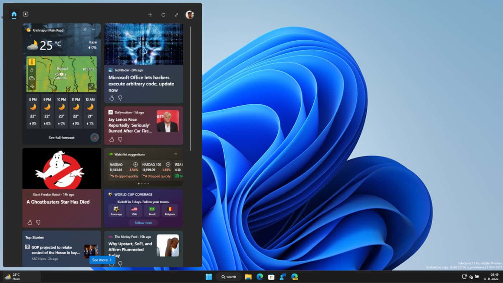The height and width of the screenshot is (283, 503).
Task: Open the taskbar weather widget button
Action: (x=22, y=277)
